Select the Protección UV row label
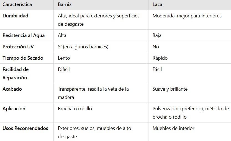 18,47
